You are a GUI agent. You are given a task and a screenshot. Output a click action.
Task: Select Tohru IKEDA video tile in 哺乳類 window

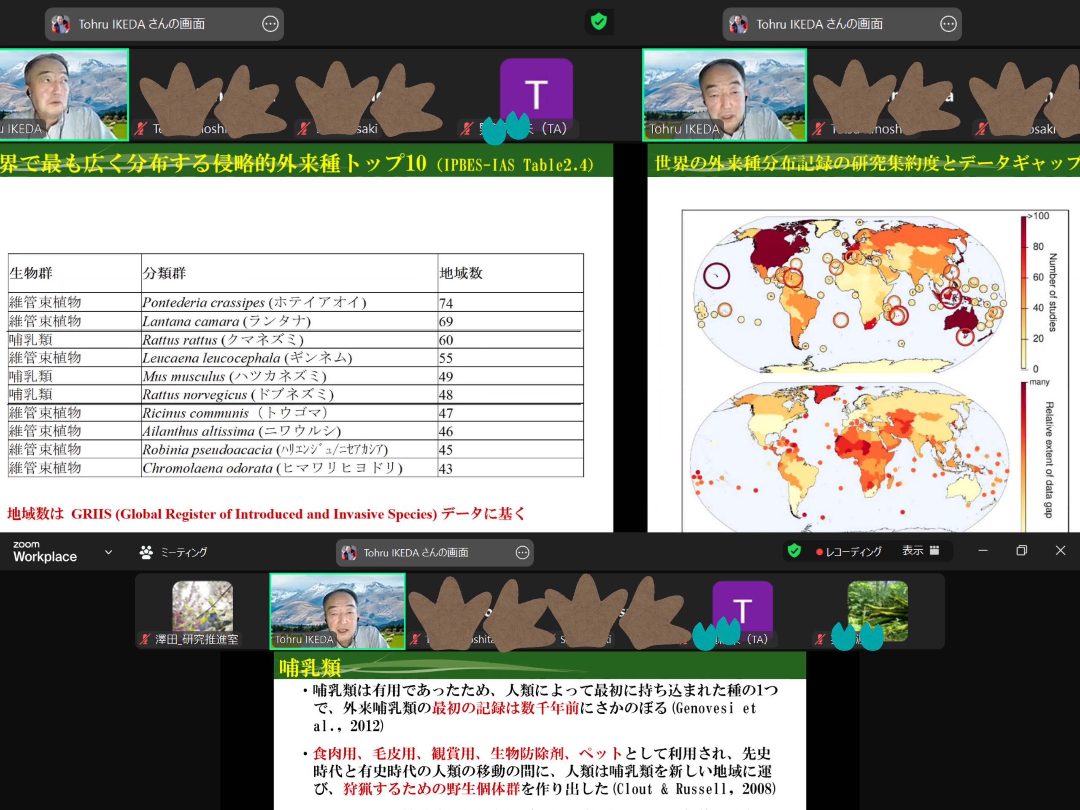coord(337,611)
